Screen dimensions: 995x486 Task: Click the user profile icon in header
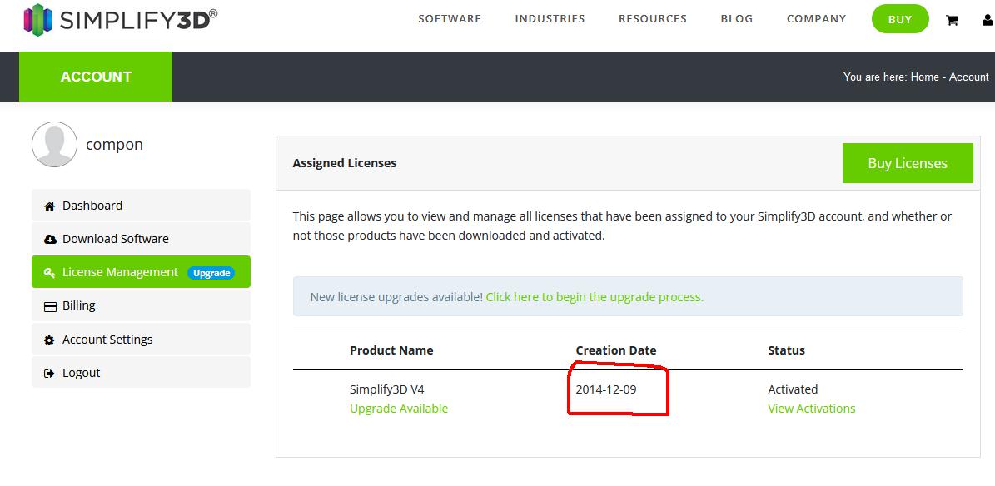[988, 20]
